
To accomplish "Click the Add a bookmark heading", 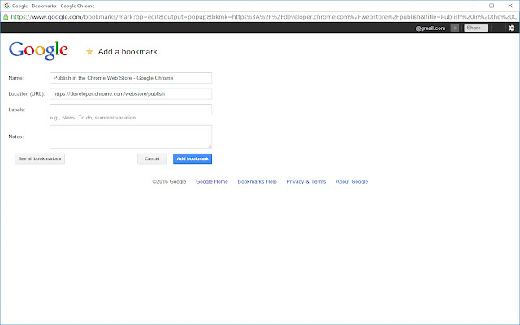I will (128, 52).
